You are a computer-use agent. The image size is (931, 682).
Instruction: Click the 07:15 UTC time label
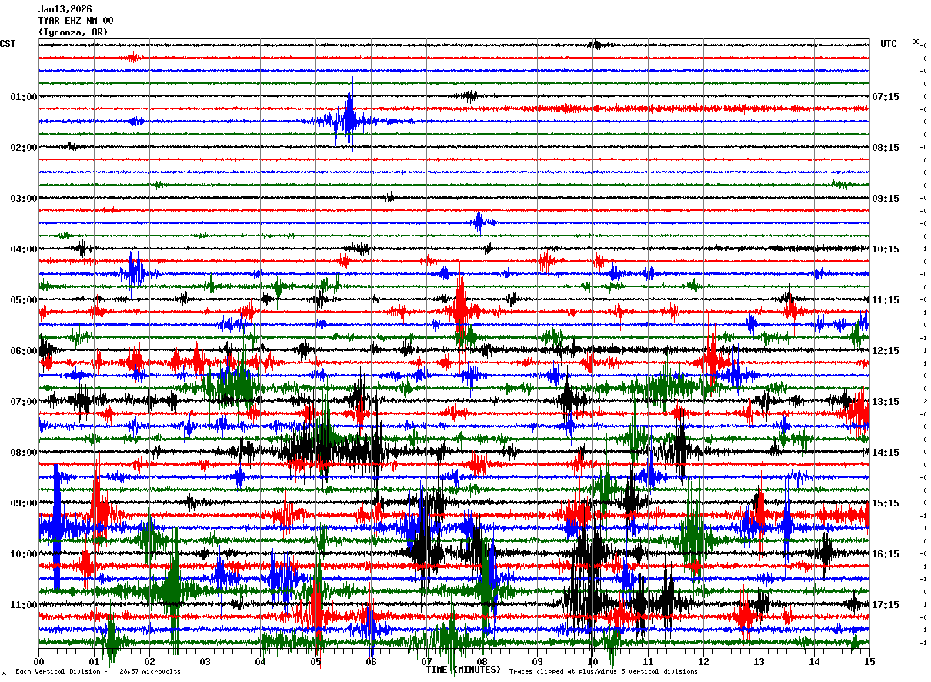(886, 97)
